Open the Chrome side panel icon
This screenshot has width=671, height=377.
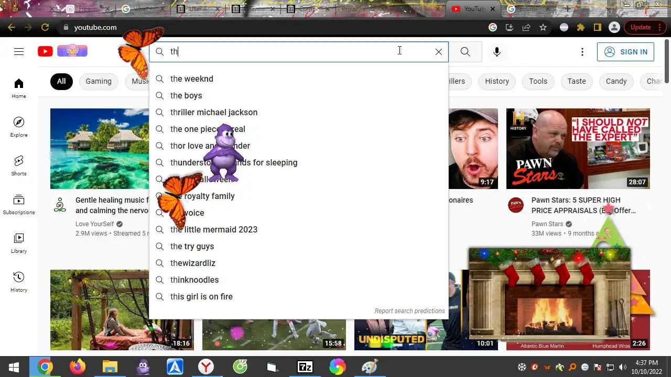pyautogui.click(x=598, y=27)
